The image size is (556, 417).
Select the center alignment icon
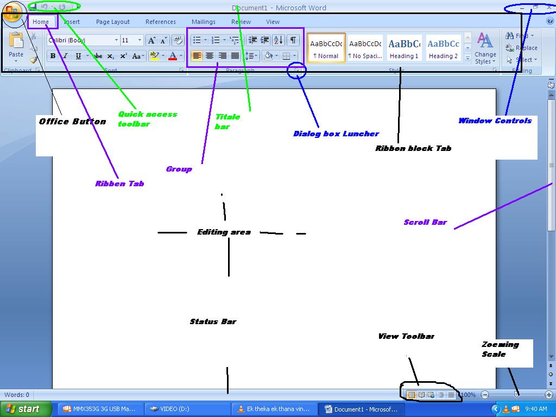click(x=210, y=56)
